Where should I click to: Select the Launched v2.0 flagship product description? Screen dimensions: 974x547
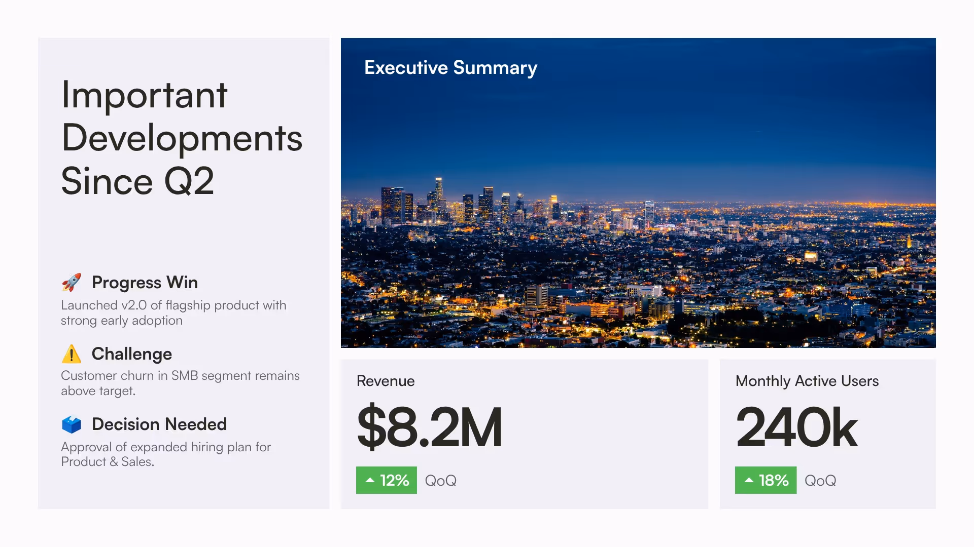(173, 312)
